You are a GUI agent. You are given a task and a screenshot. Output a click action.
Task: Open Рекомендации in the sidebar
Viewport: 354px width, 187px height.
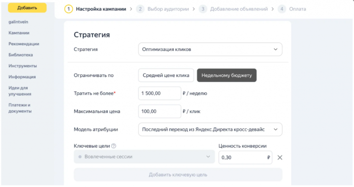coord(24,44)
